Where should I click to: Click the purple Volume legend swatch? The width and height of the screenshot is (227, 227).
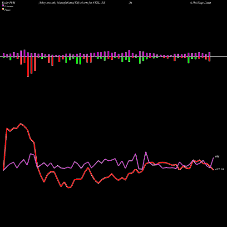click(3, 6)
